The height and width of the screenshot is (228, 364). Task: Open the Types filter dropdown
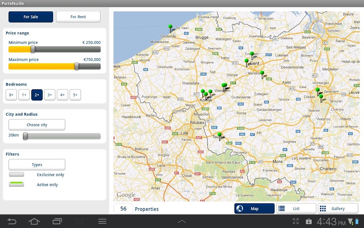[37, 165]
